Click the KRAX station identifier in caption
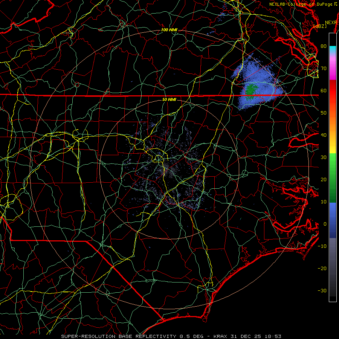 point(220,336)
